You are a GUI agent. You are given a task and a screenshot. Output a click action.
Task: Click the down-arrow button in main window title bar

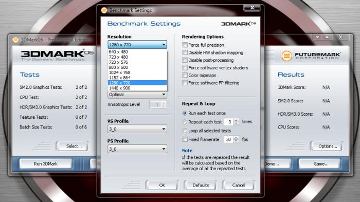(317, 37)
